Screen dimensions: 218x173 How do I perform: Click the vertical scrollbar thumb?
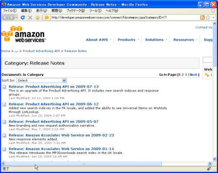[215, 46]
